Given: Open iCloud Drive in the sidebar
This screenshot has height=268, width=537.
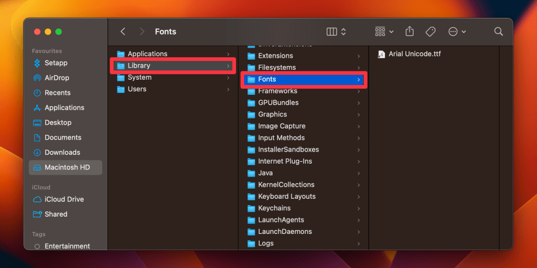Looking at the screenshot, I should [x=64, y=199].
